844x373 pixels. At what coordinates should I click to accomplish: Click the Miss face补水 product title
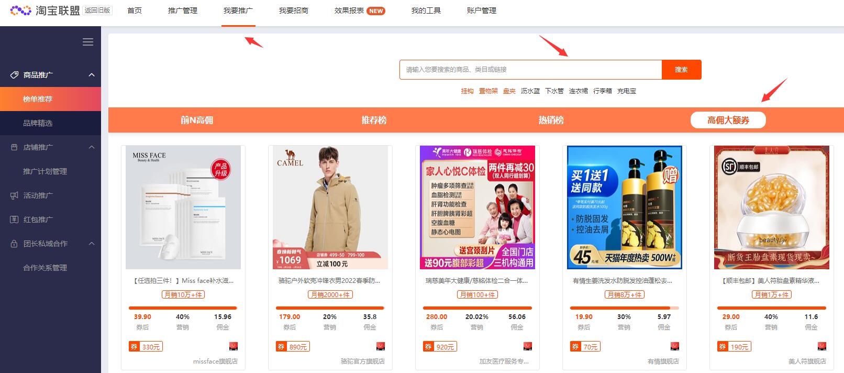click(183, 281)
